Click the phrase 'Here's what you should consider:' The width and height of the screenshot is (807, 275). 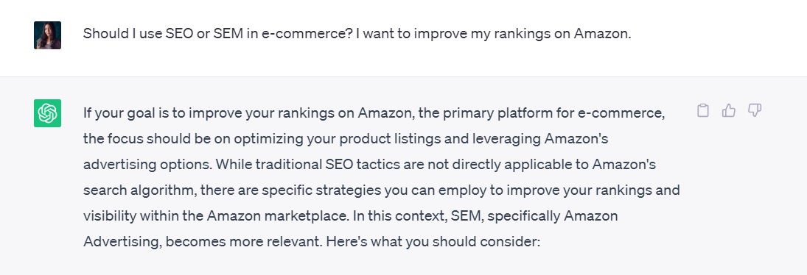tap(433, 242)
